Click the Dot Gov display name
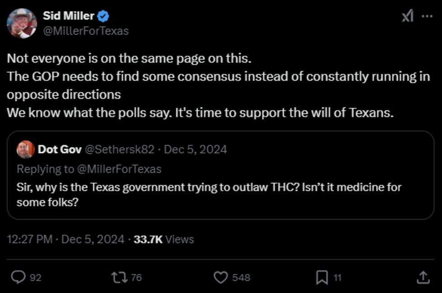The image size is (442, 293). [60, 149]
